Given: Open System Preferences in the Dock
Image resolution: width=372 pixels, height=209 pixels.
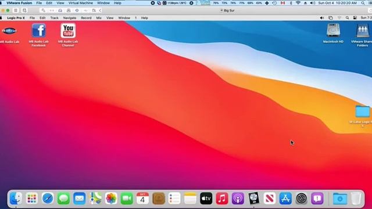Looking at the screenshot, I should click(x=302, y=199).
